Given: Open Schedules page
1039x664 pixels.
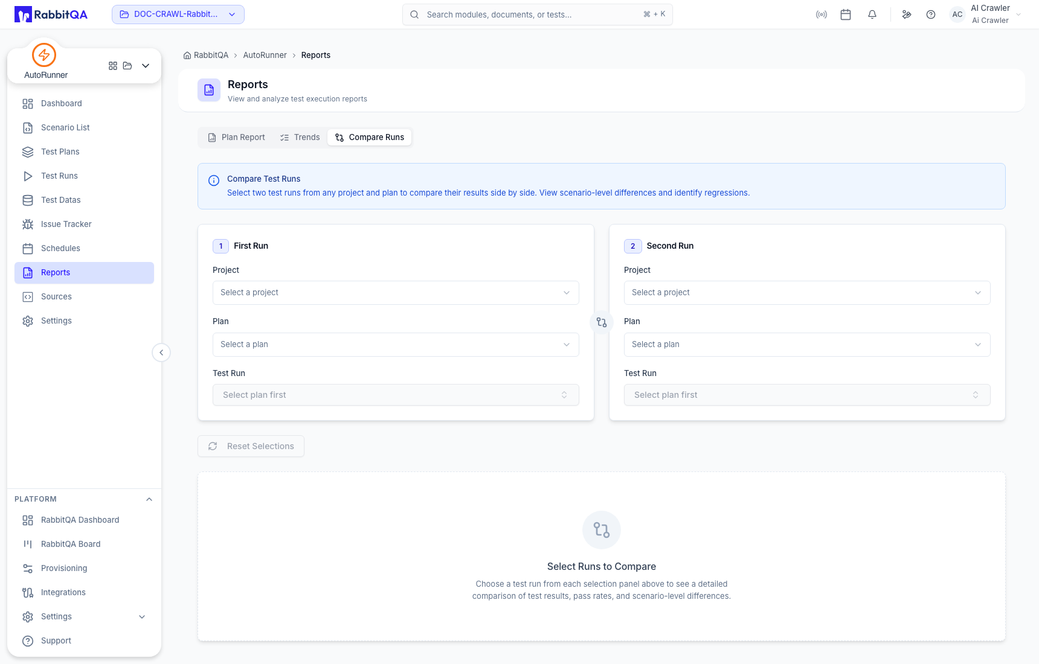Looking at the screenshot, I should 84,249.
